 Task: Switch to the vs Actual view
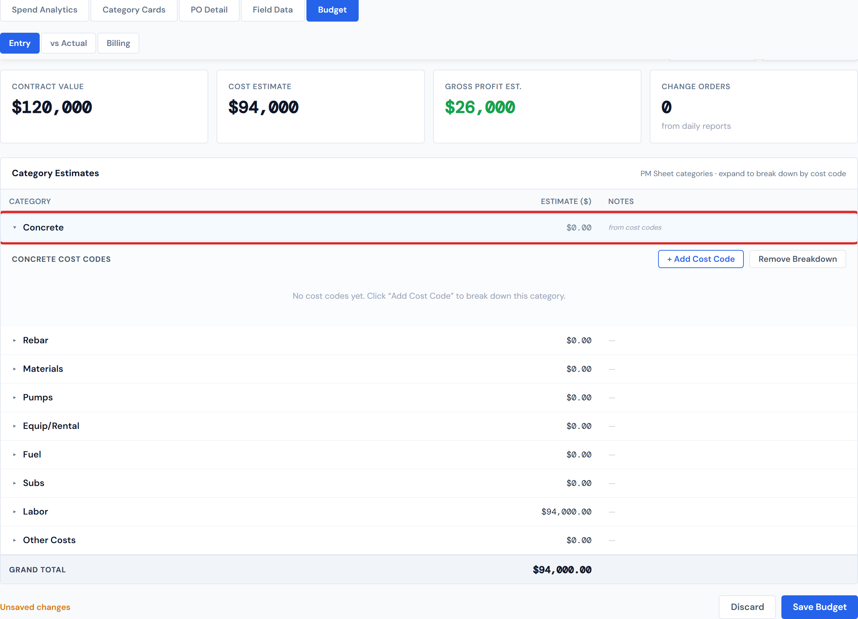(x=68, y=43)
